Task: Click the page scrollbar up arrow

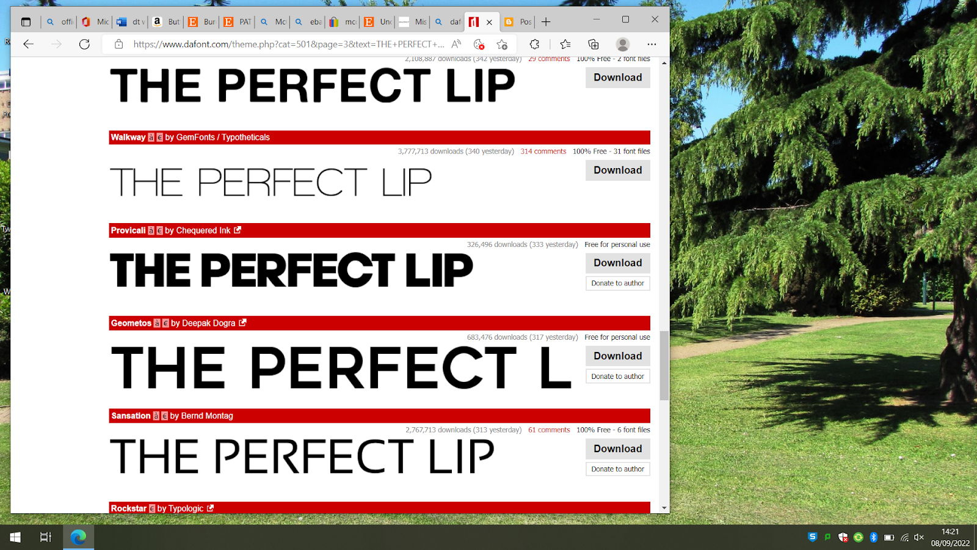Action: click(664, 62)
